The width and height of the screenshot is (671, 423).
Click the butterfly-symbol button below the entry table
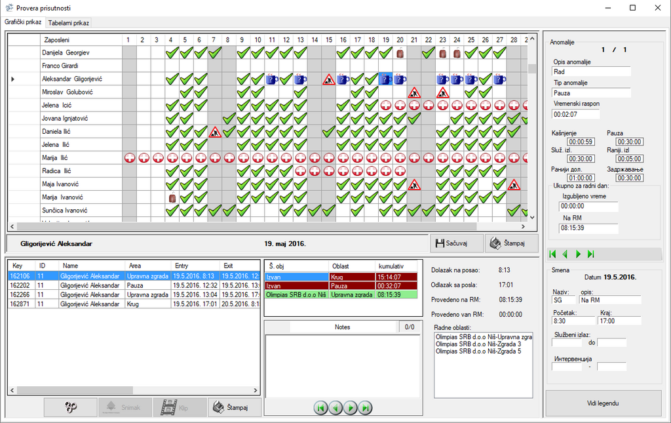pos(71,407)
